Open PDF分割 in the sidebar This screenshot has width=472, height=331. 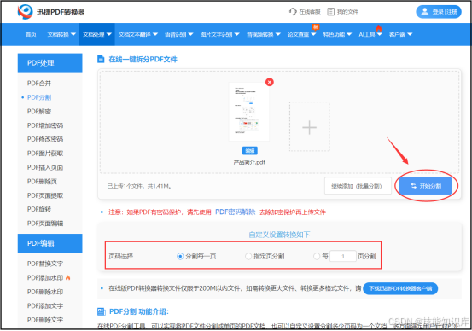39,97
